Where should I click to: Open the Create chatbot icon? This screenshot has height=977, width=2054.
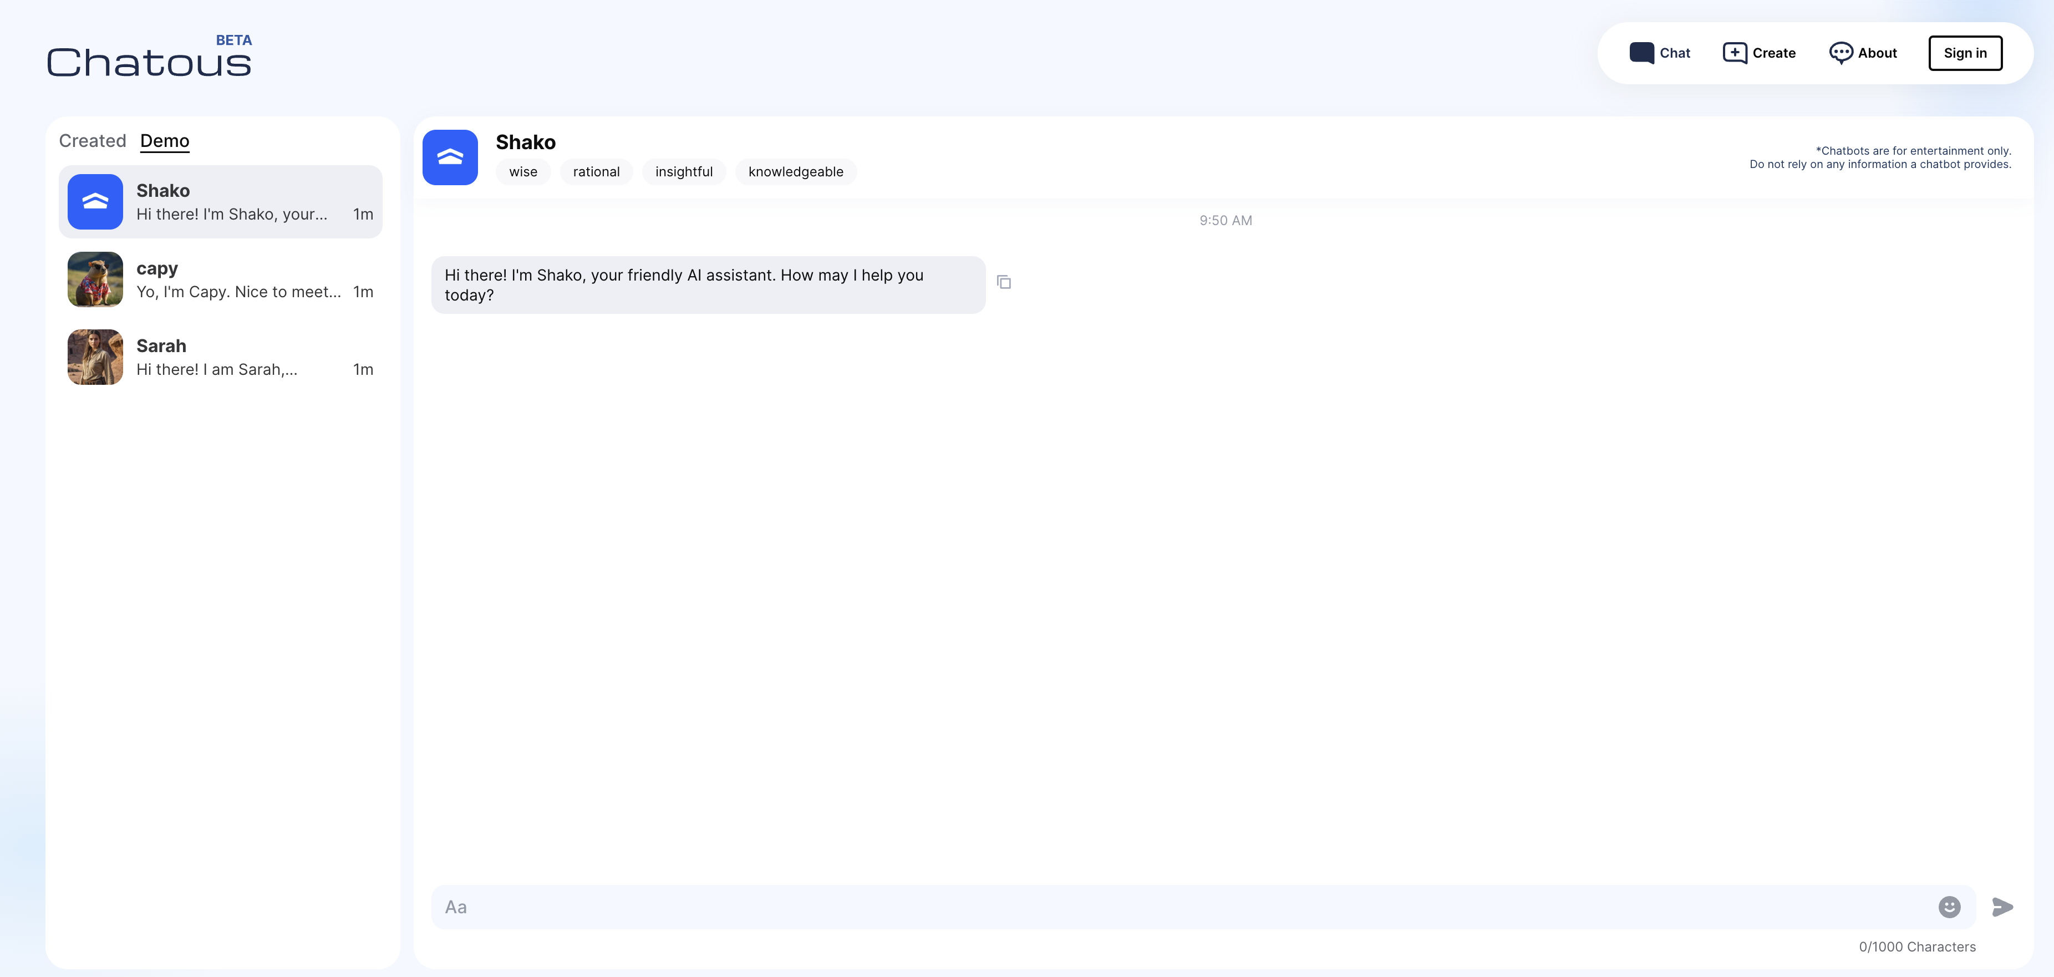1734,53
